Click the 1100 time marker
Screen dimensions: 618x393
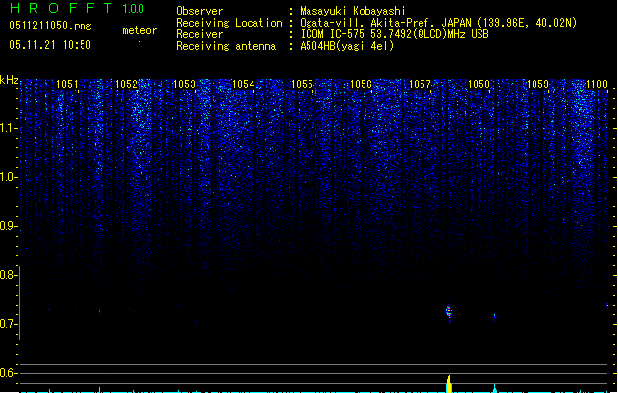pyautogui.click(x=596, y=84)
